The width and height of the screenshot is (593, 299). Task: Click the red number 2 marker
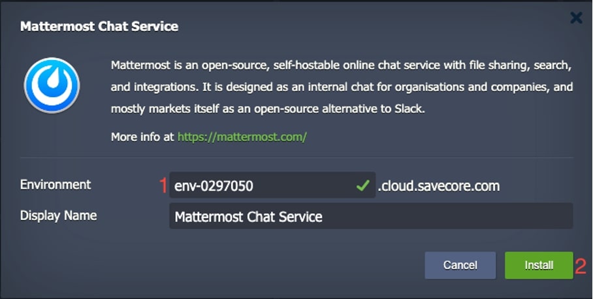tap(580, 266)
